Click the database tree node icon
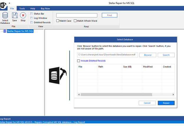Image resolution: width=184 pixels, height=126 pixels. [5, 31]
